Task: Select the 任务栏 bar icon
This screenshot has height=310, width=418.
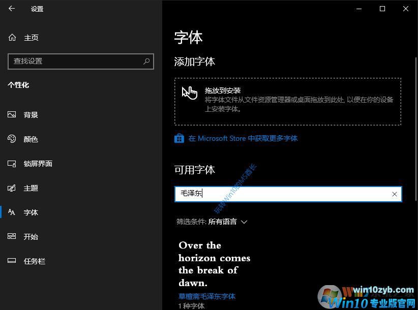Action: 12,261
